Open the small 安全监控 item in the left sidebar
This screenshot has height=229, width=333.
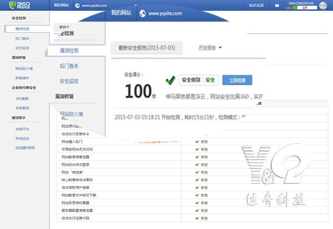[22, 48]
